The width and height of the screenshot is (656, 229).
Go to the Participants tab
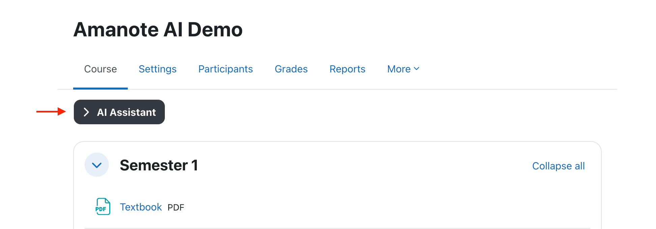226,69
